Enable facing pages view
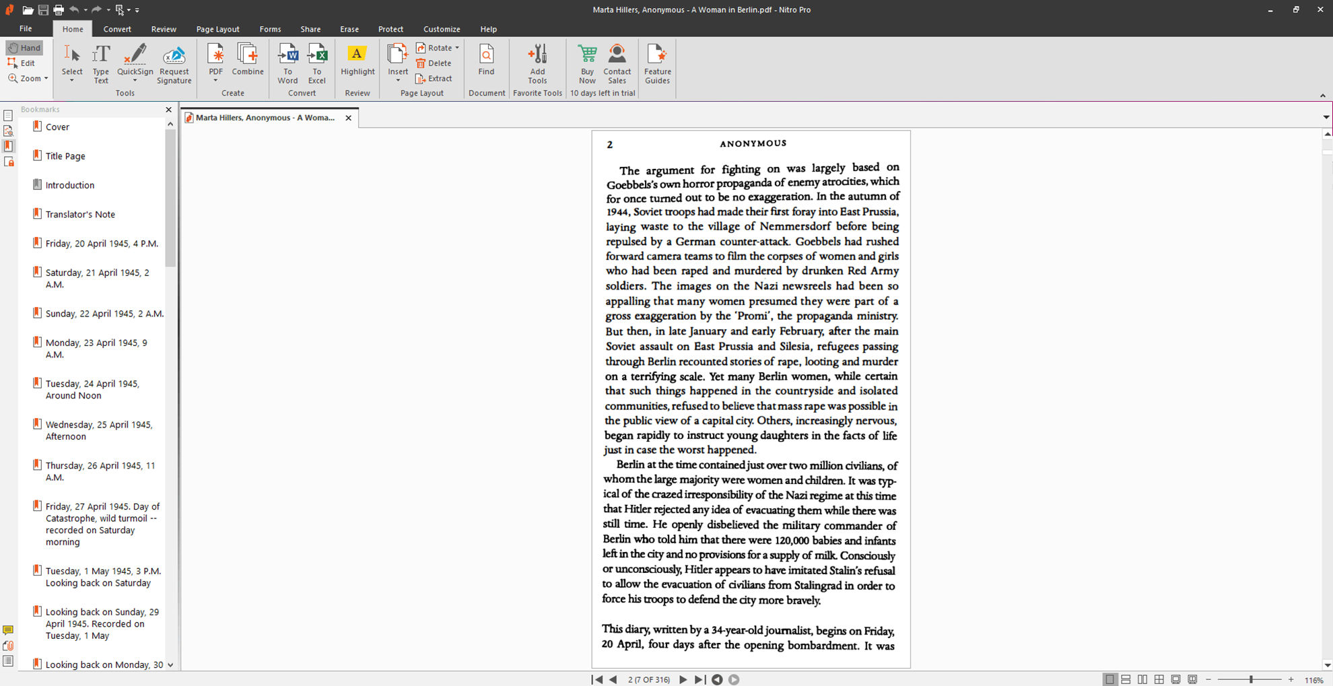This screenshot has width=1333, height=686. point(1142,680)
